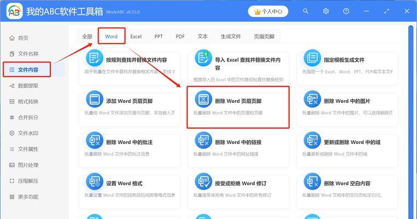
Task: Click the 图片处理 picture icon
Action: (x=12, y=165)
